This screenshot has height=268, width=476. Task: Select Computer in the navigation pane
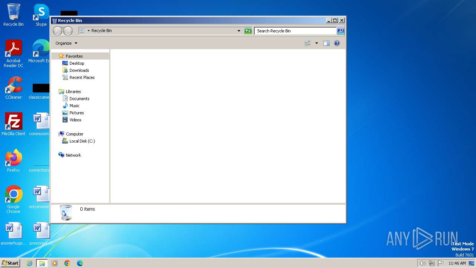tap(74, 134)
